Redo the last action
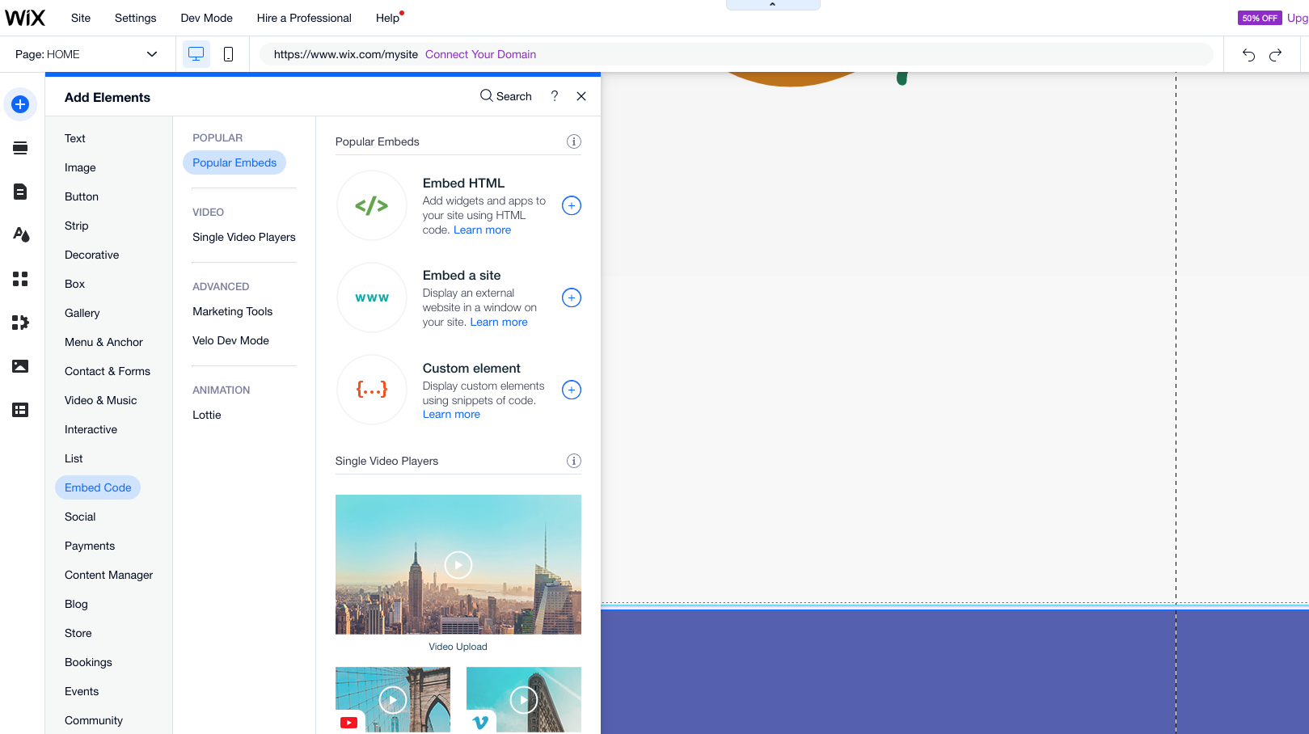 [1276, 55]
